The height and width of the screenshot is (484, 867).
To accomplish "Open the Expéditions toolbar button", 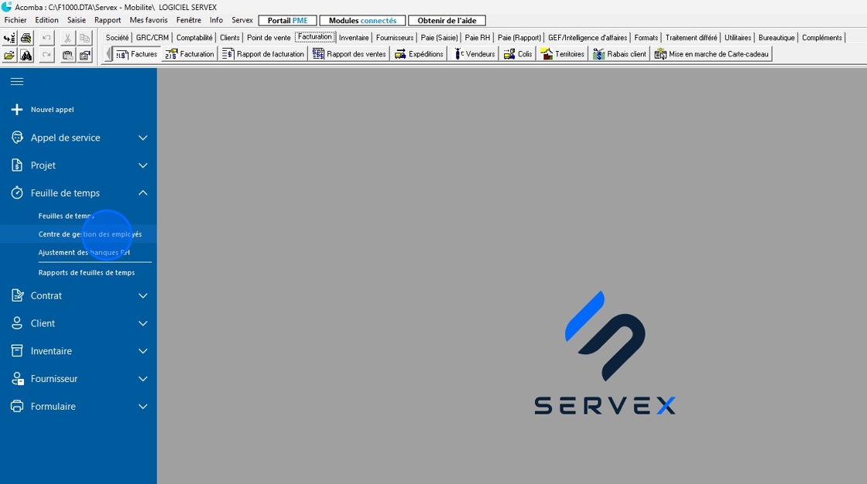I will pos(419,54).
